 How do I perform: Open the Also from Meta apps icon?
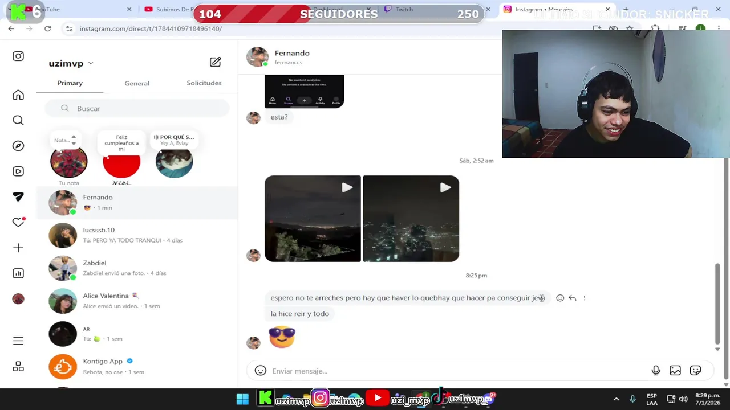point(18,366)
